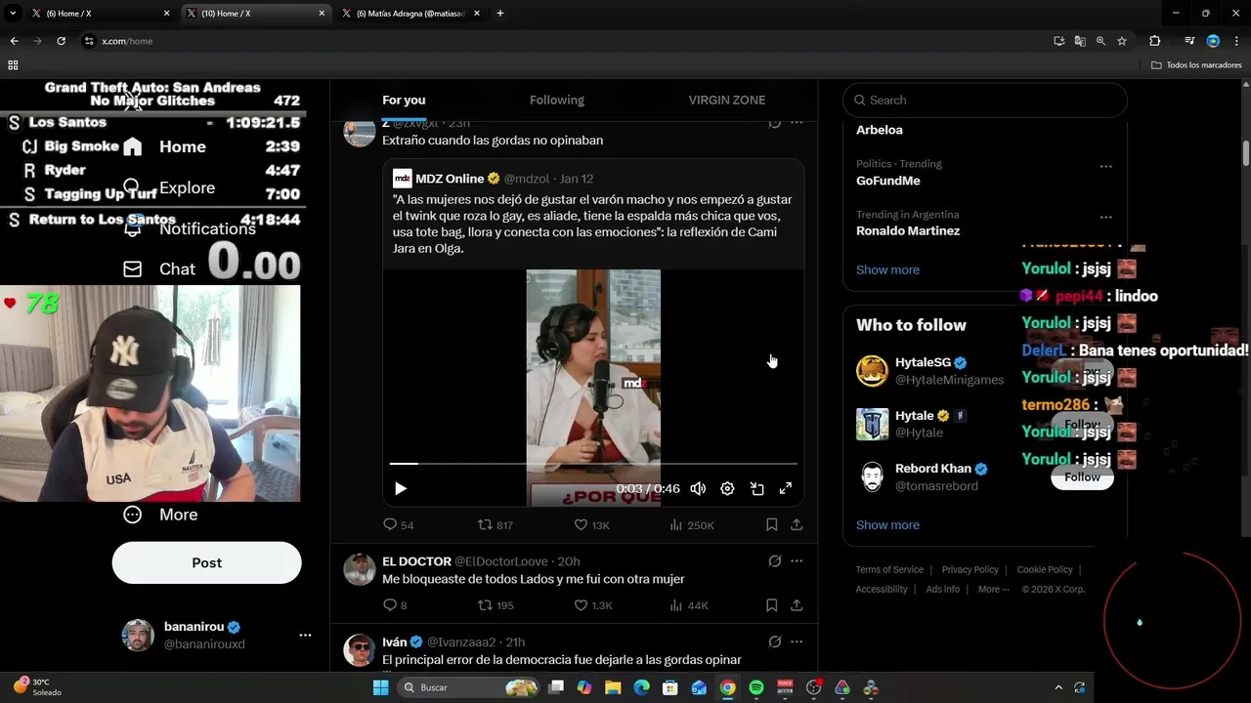Open the Windows Start menu
This screenshot has height=703, width=1251.
click(380, 687)
